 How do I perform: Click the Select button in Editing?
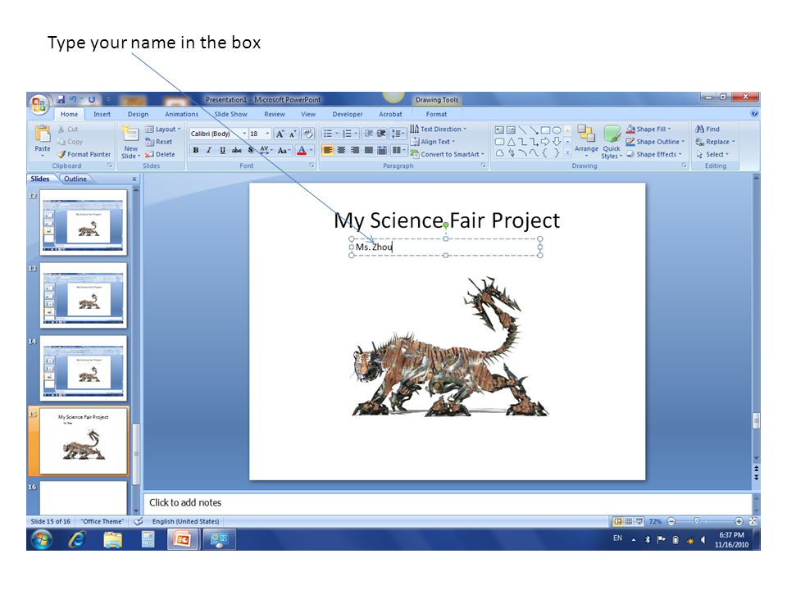[x=712, y=155]
